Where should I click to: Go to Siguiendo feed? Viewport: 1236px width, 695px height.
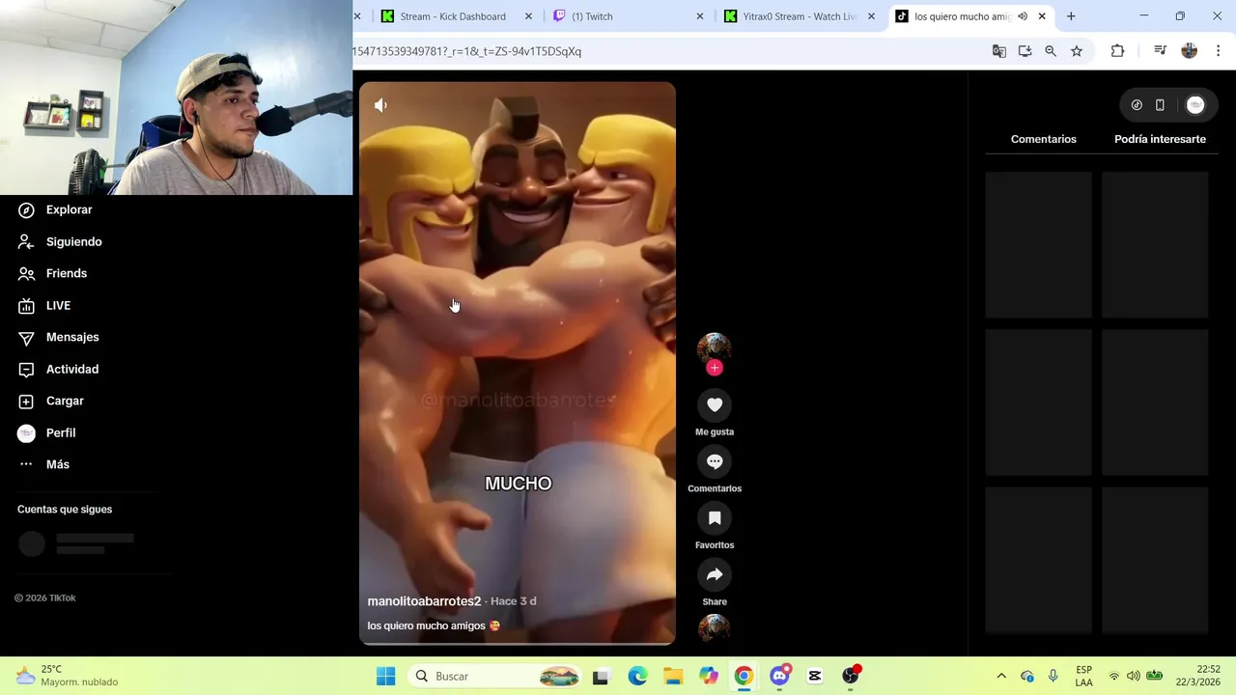click(60, 241)
